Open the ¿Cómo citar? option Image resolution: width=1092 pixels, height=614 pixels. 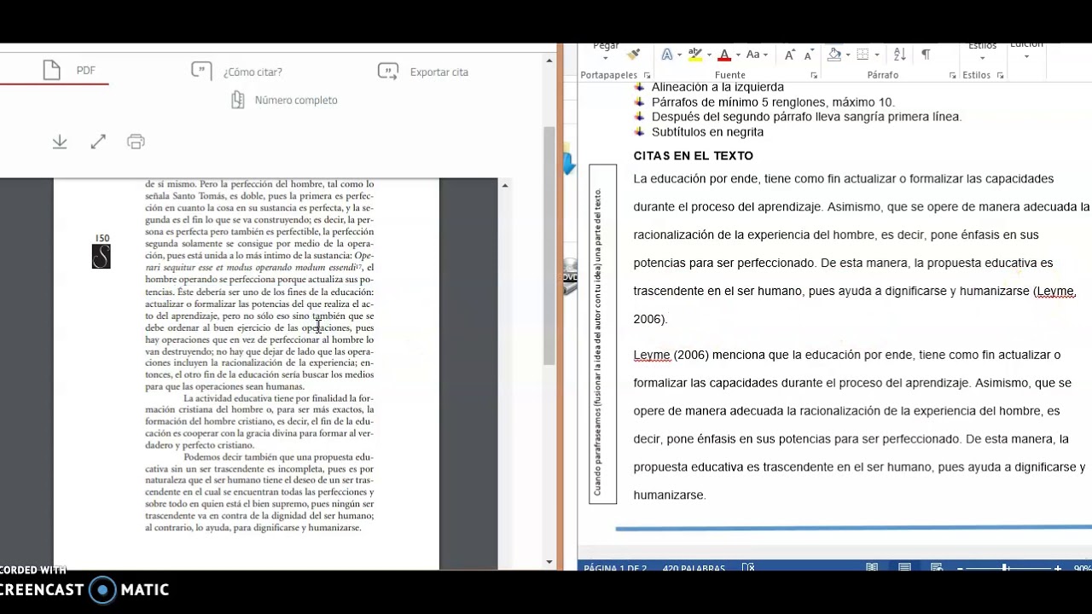pos(253,72)
